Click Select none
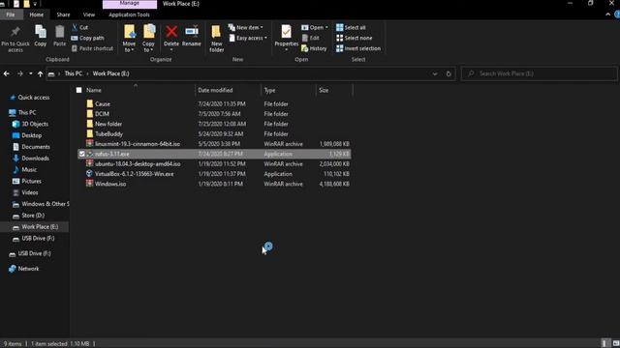The width and height of the screenshot is (620, 348). pyautogui.click(x=355, y=39)
